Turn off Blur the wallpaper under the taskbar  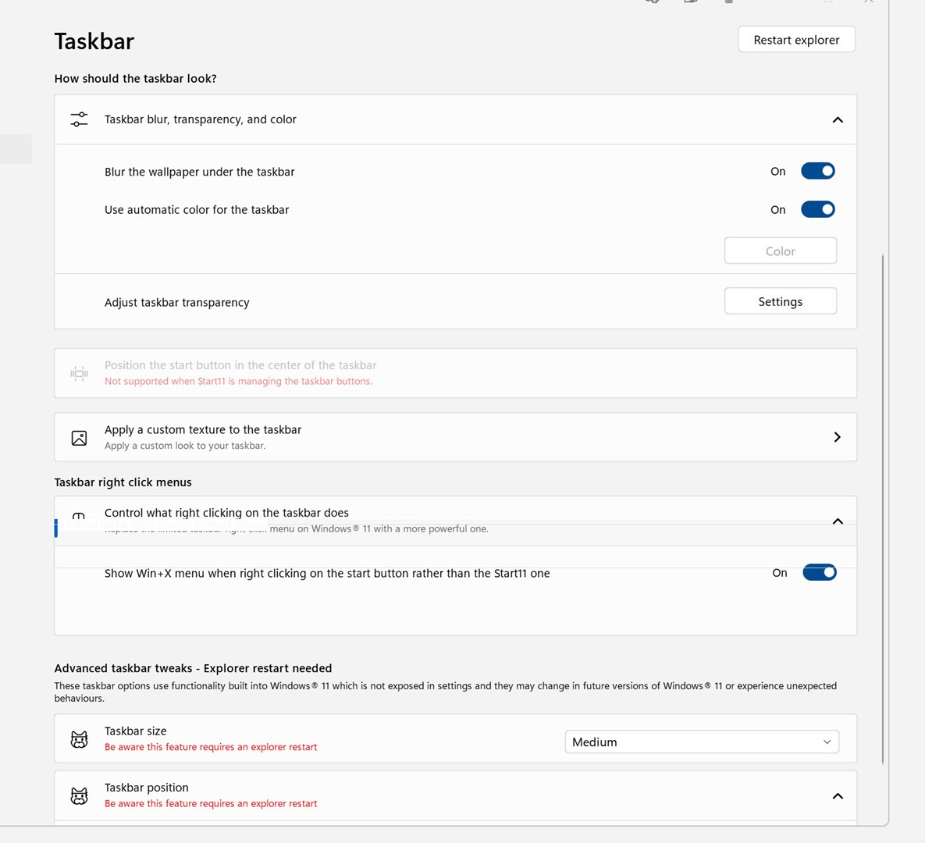click(817, 171)
